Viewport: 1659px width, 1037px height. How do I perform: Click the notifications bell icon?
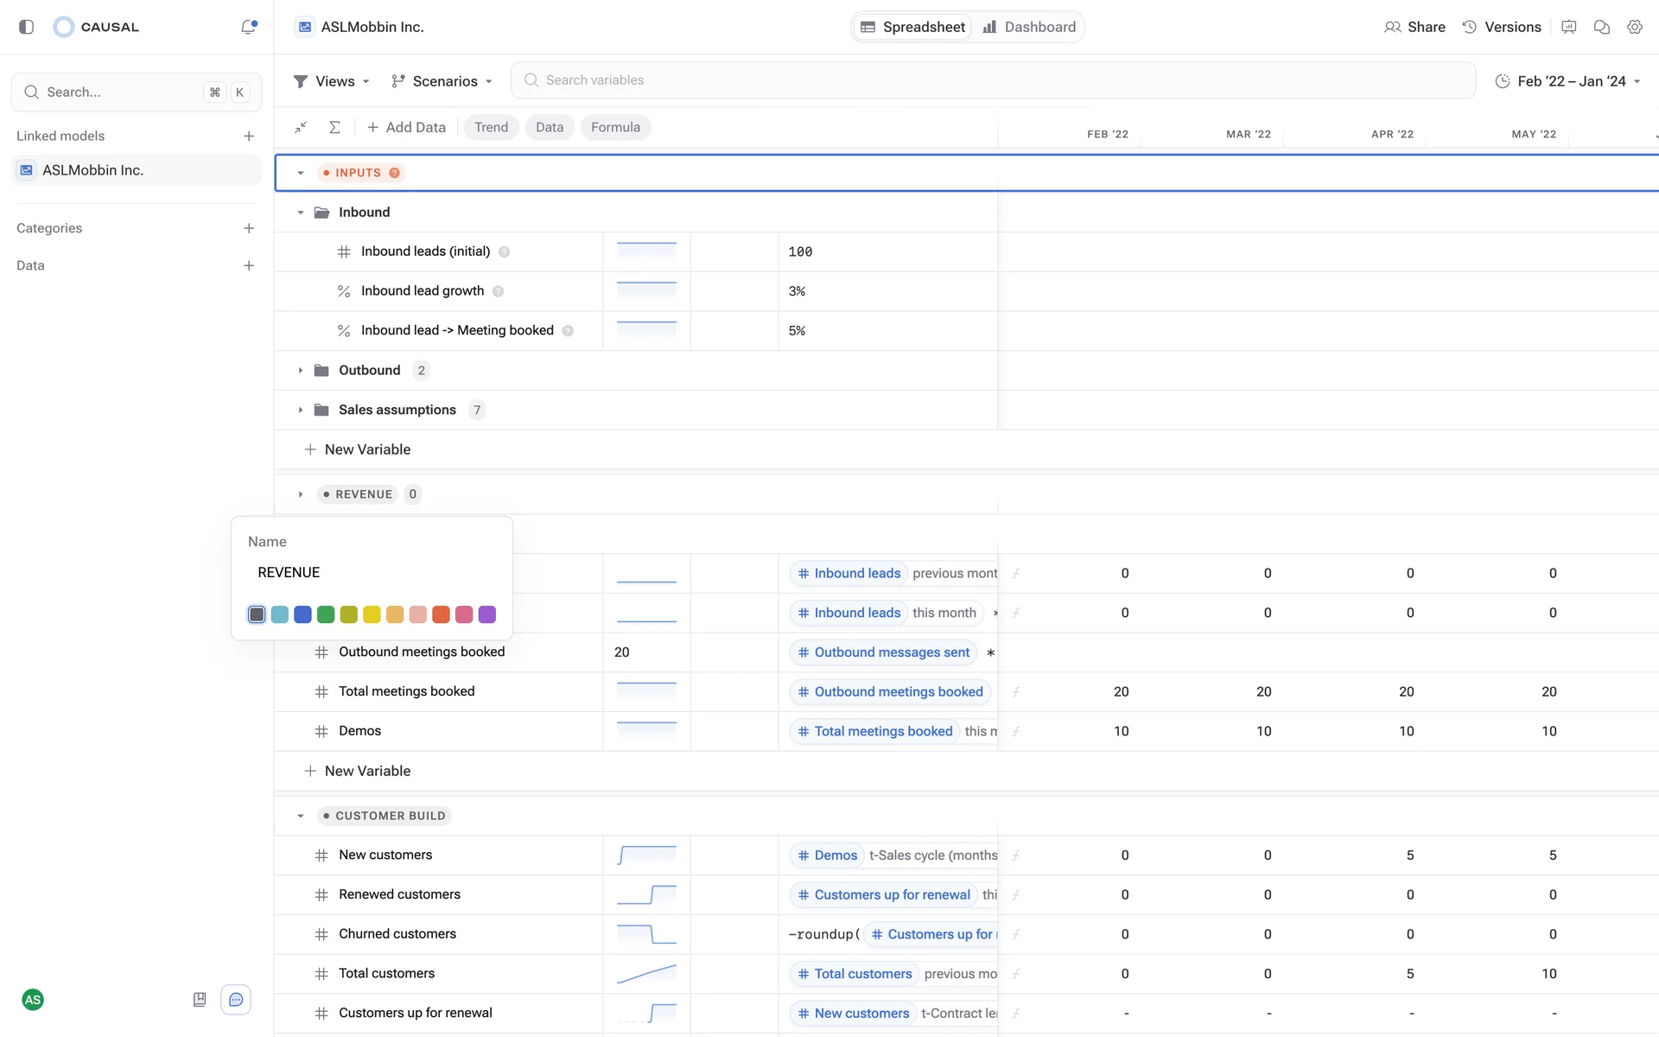[249, 27]
